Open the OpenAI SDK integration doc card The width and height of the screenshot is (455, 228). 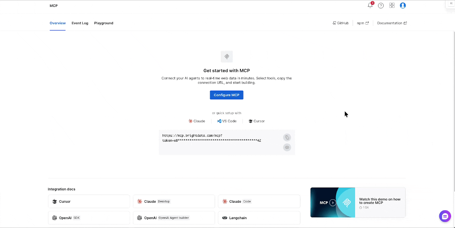tap(89, 218)
